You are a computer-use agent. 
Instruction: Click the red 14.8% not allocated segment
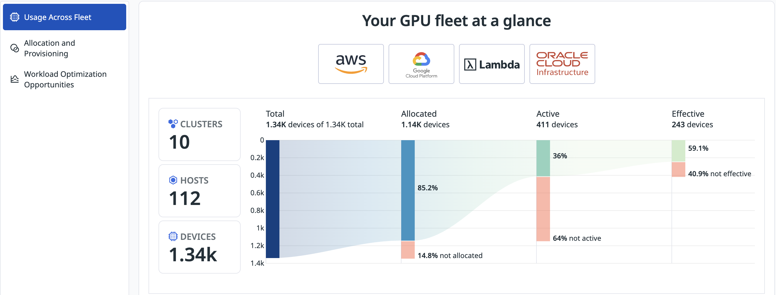point(408,250)
